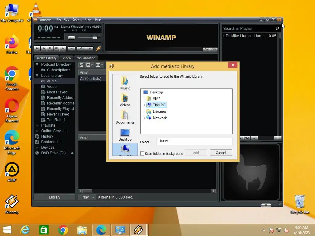The height and width of the screenshot is (236, 315).
Task: Open the view mode dropdown
Action: coord(90,65)
